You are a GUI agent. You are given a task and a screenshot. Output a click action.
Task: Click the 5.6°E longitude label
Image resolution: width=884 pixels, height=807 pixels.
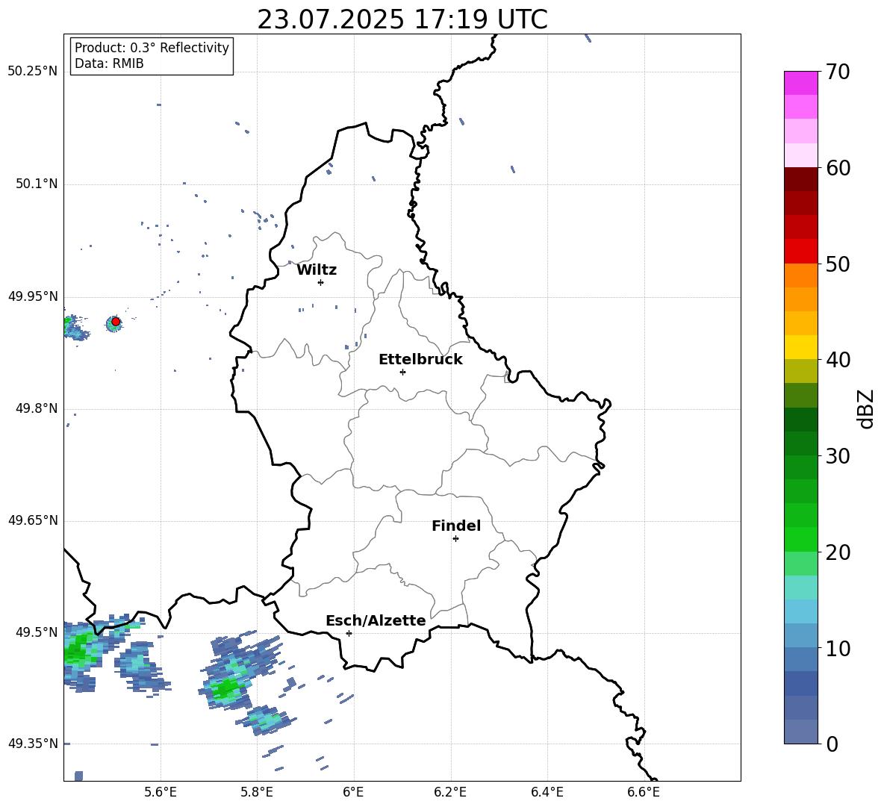click(161, 792)
